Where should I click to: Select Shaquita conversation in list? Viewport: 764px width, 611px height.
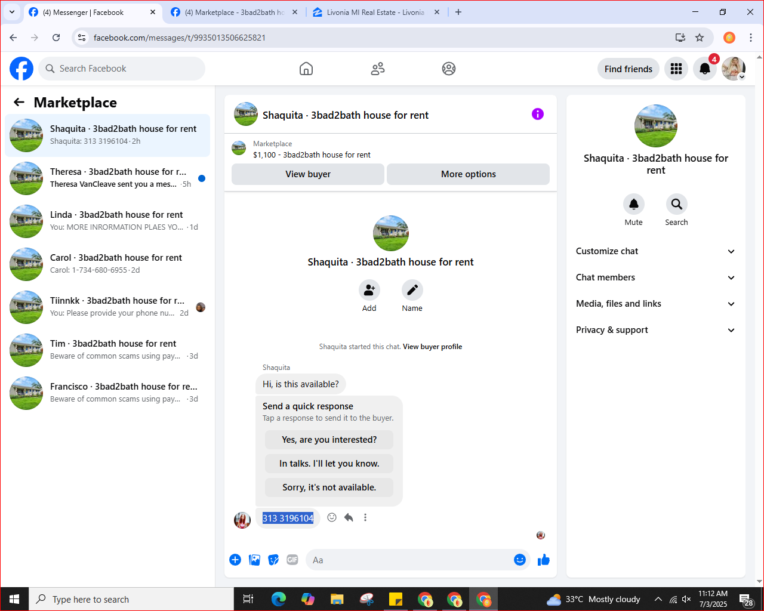click(x=107, y=135)
